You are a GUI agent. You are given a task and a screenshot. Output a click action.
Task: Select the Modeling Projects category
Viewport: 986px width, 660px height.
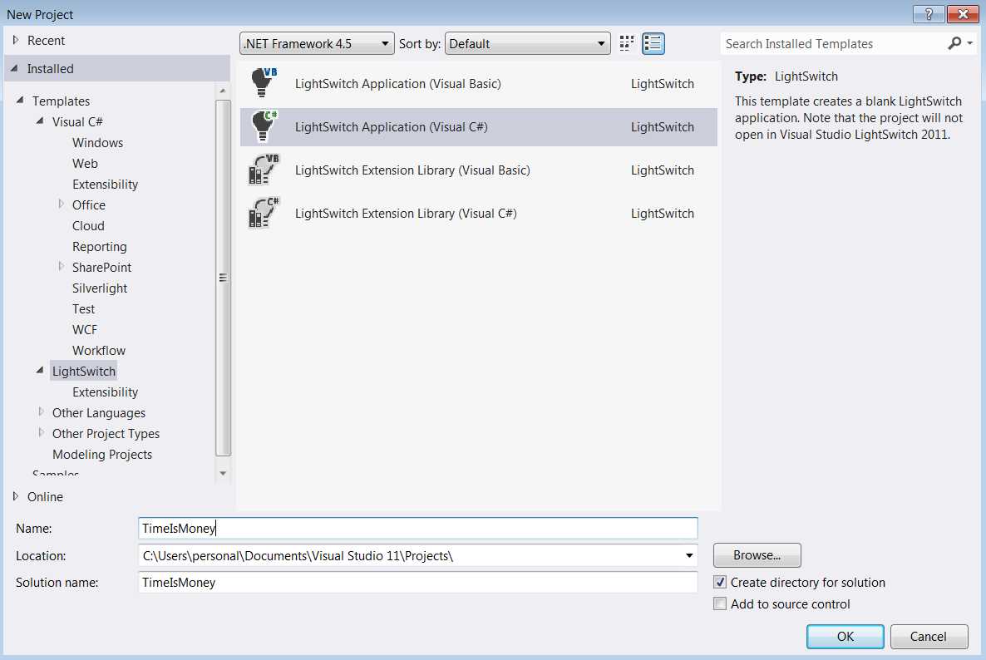pyautogui.click(x=102, y=454)
